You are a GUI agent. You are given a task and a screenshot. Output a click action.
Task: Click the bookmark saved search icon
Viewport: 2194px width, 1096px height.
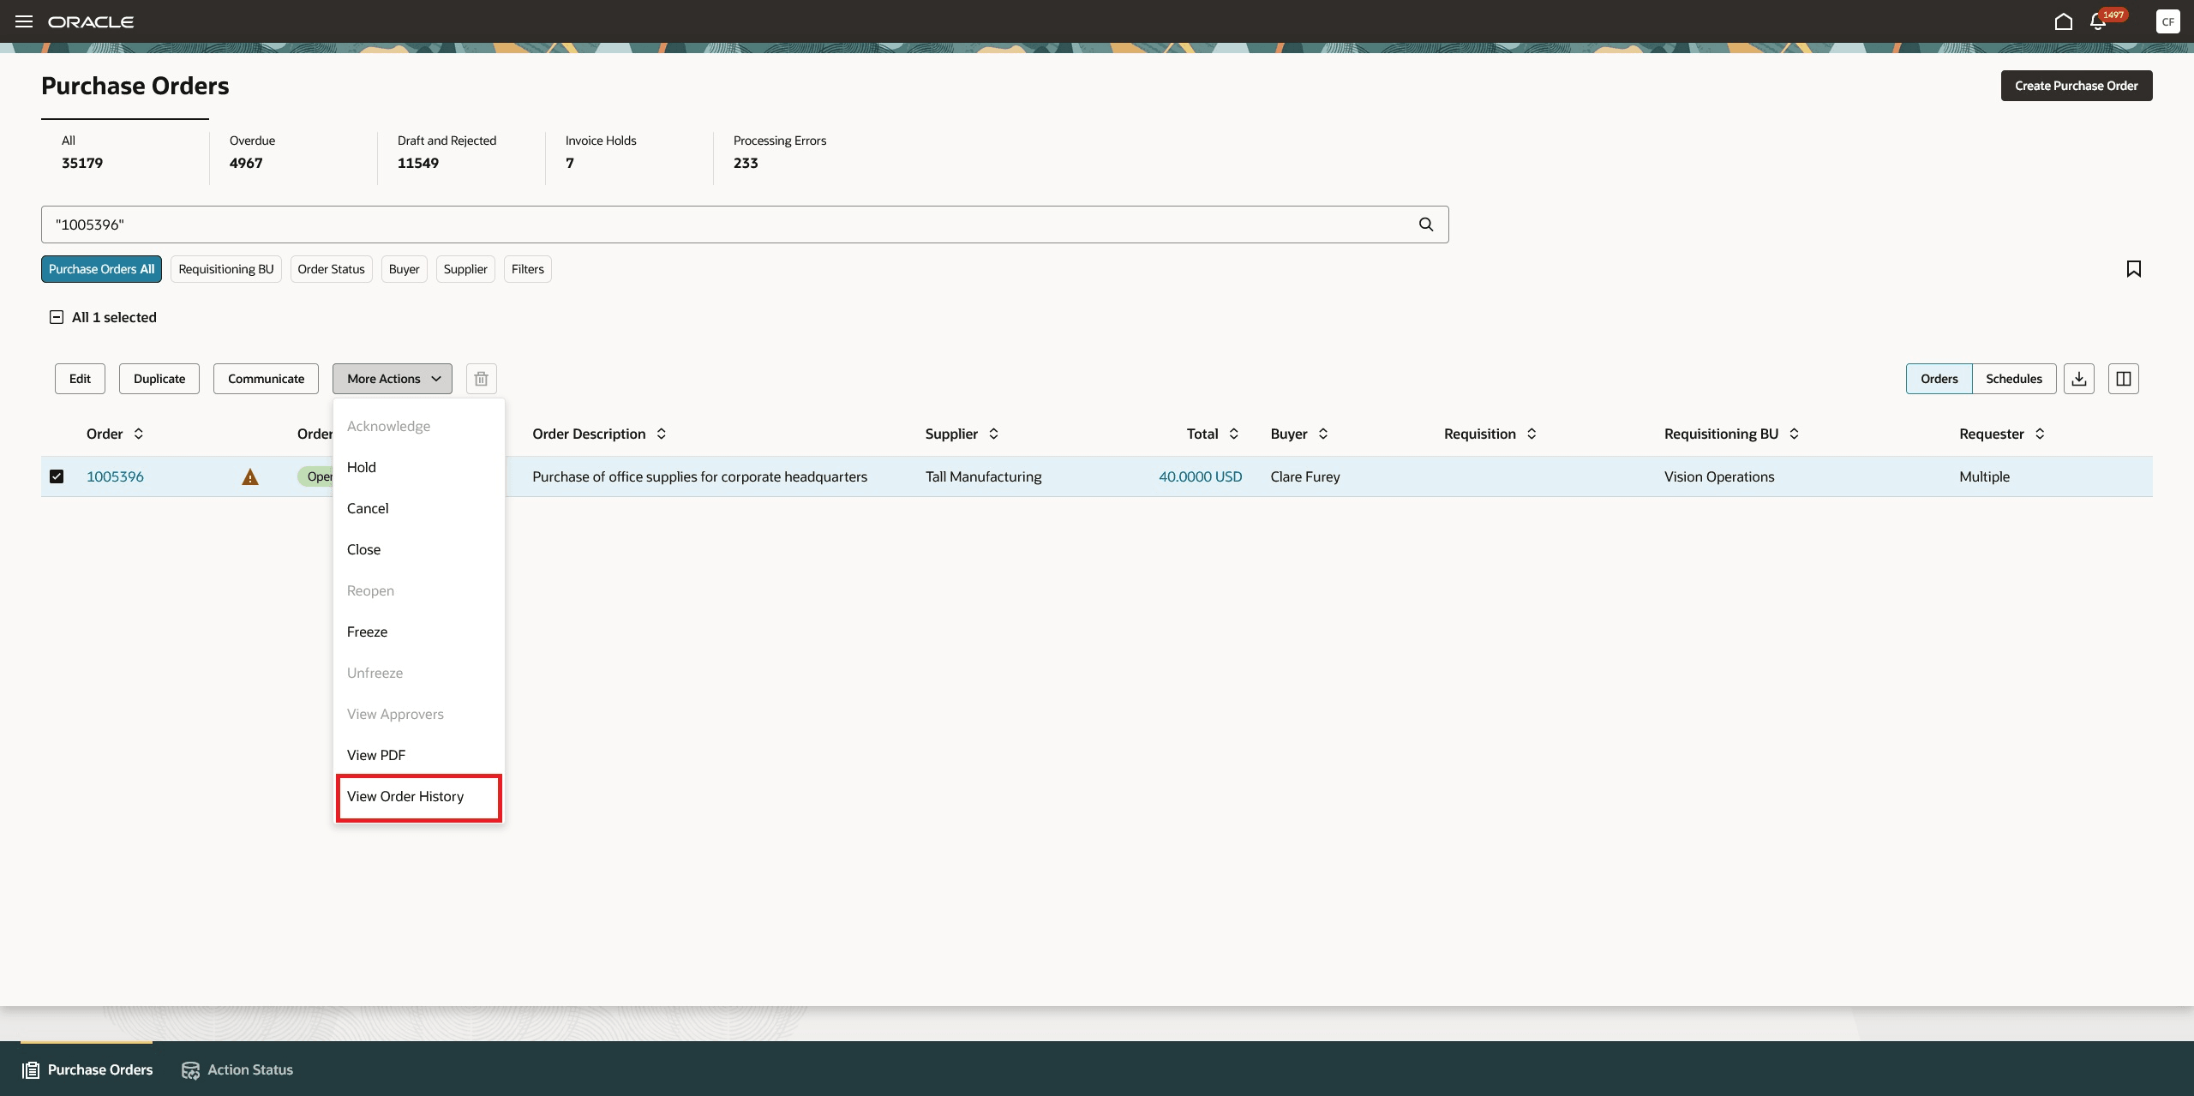[x=2133, y=269]
